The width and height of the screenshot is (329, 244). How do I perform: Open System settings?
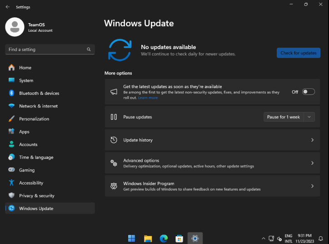(50, 80)
